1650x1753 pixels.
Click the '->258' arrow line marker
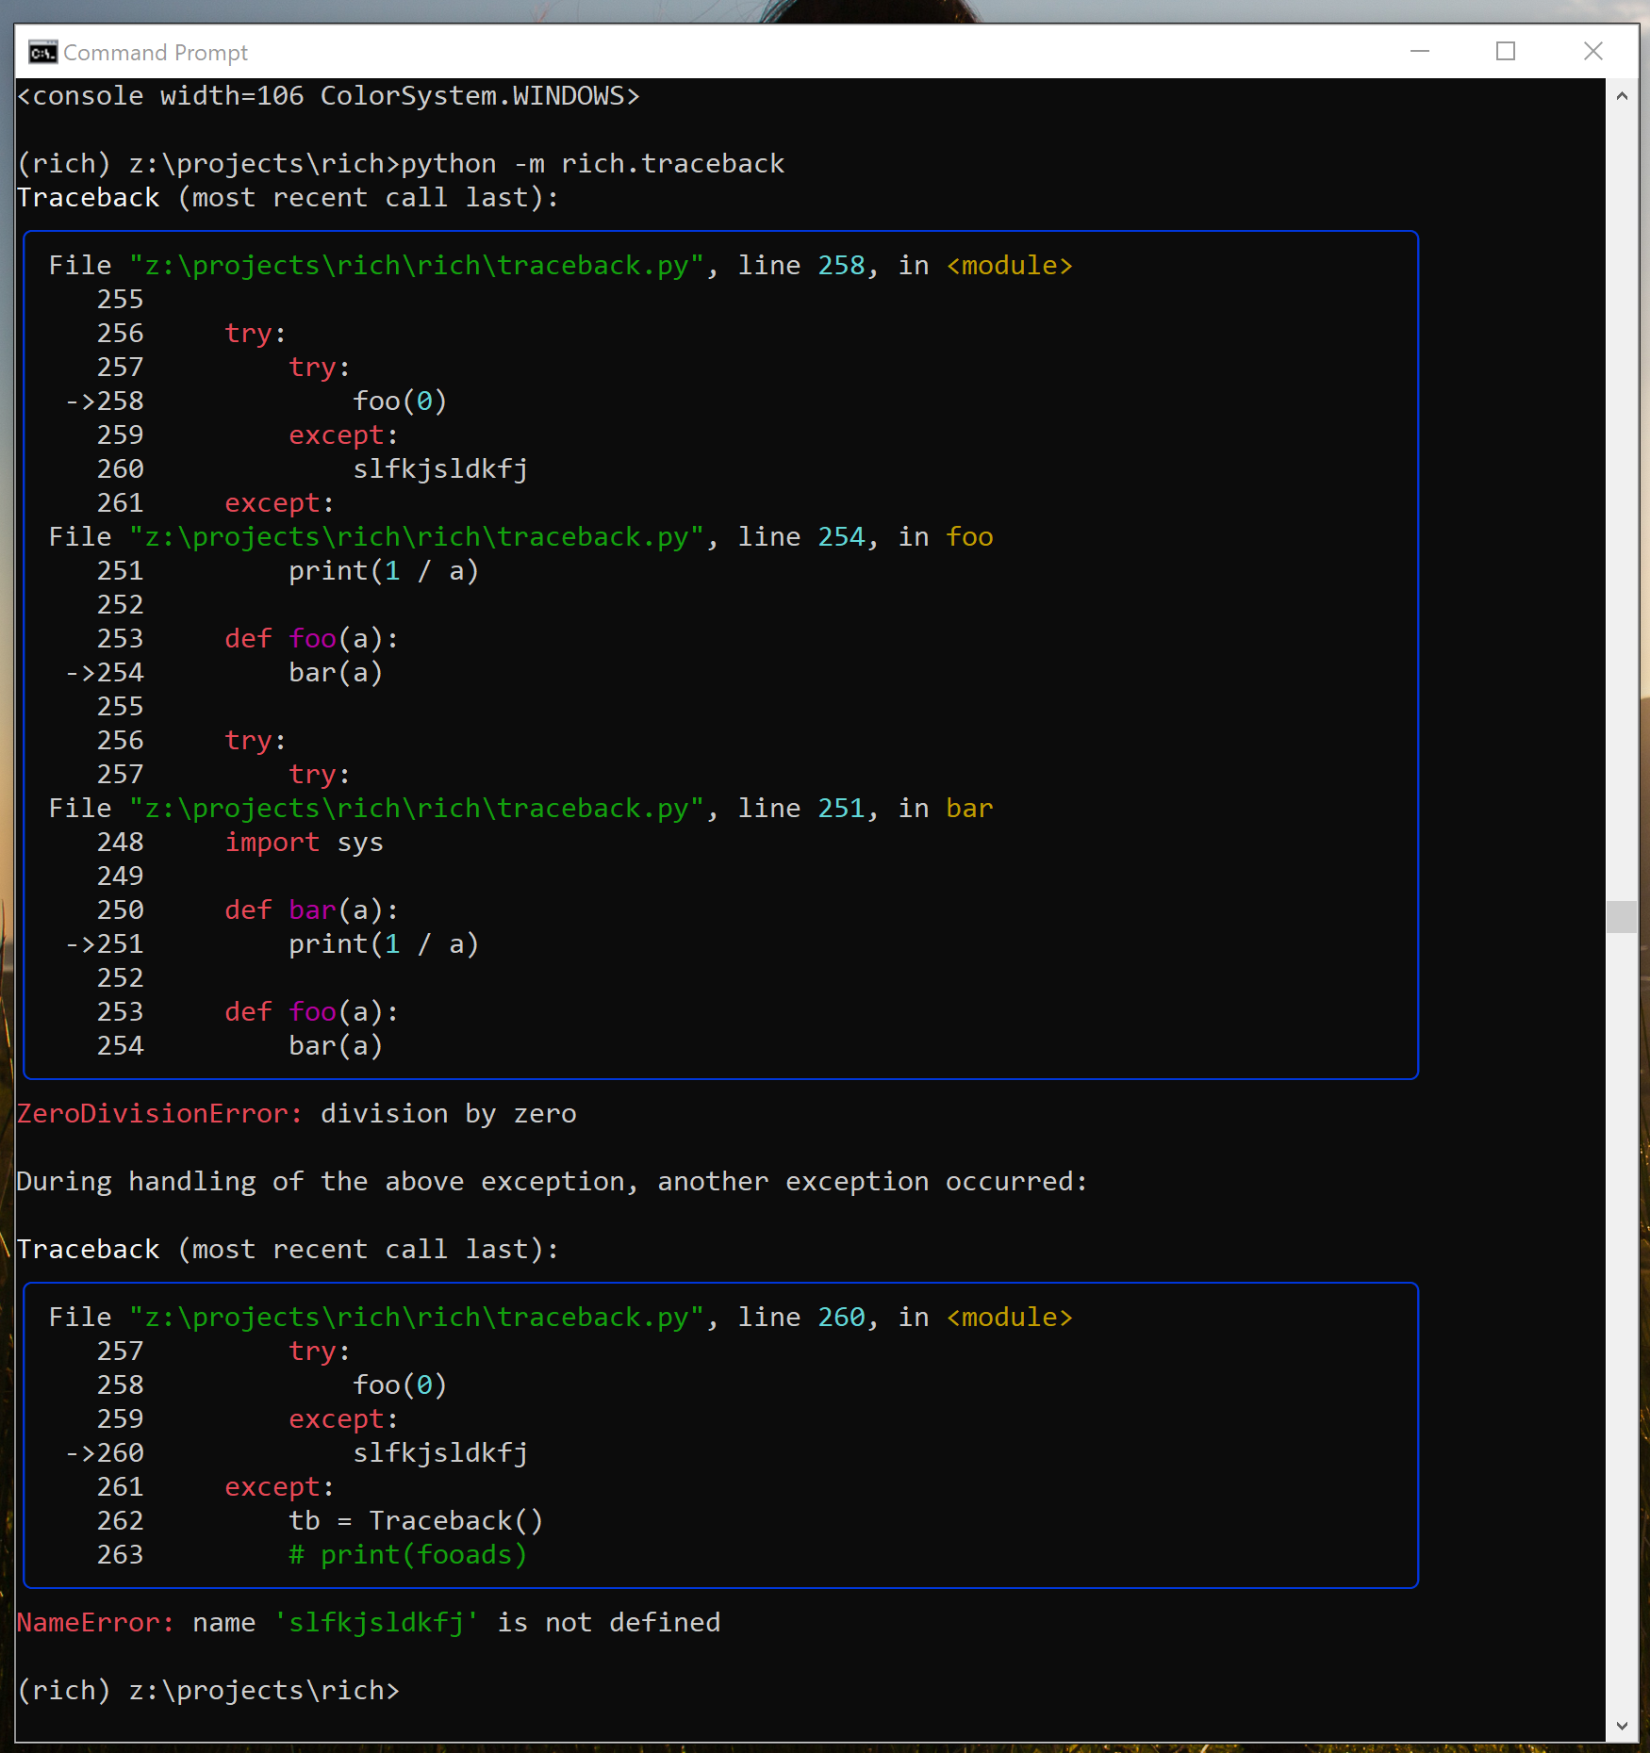105,401
